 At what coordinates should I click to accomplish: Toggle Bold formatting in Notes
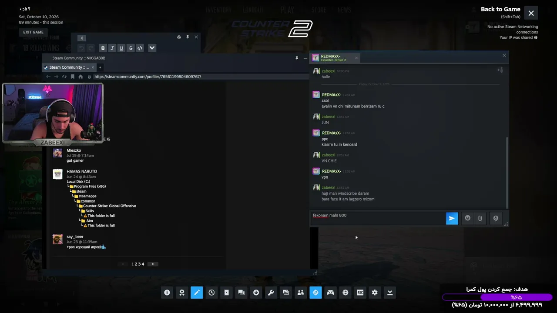click(103, 48)
